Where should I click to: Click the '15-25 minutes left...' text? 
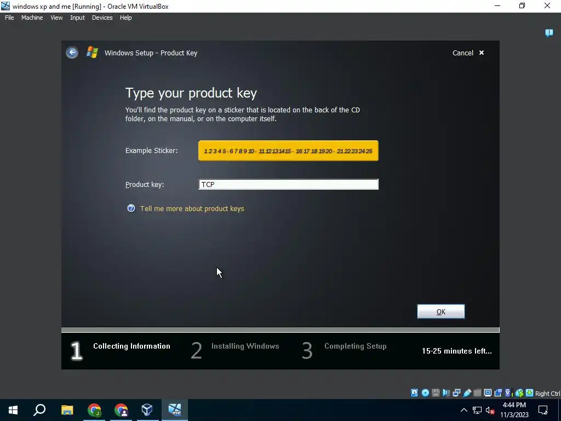[x=456, y=351]
